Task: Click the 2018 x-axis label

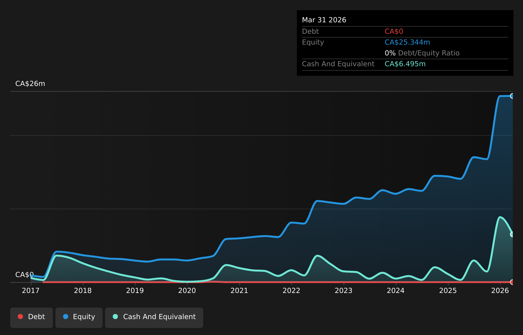Action: [x=83, y=290]
